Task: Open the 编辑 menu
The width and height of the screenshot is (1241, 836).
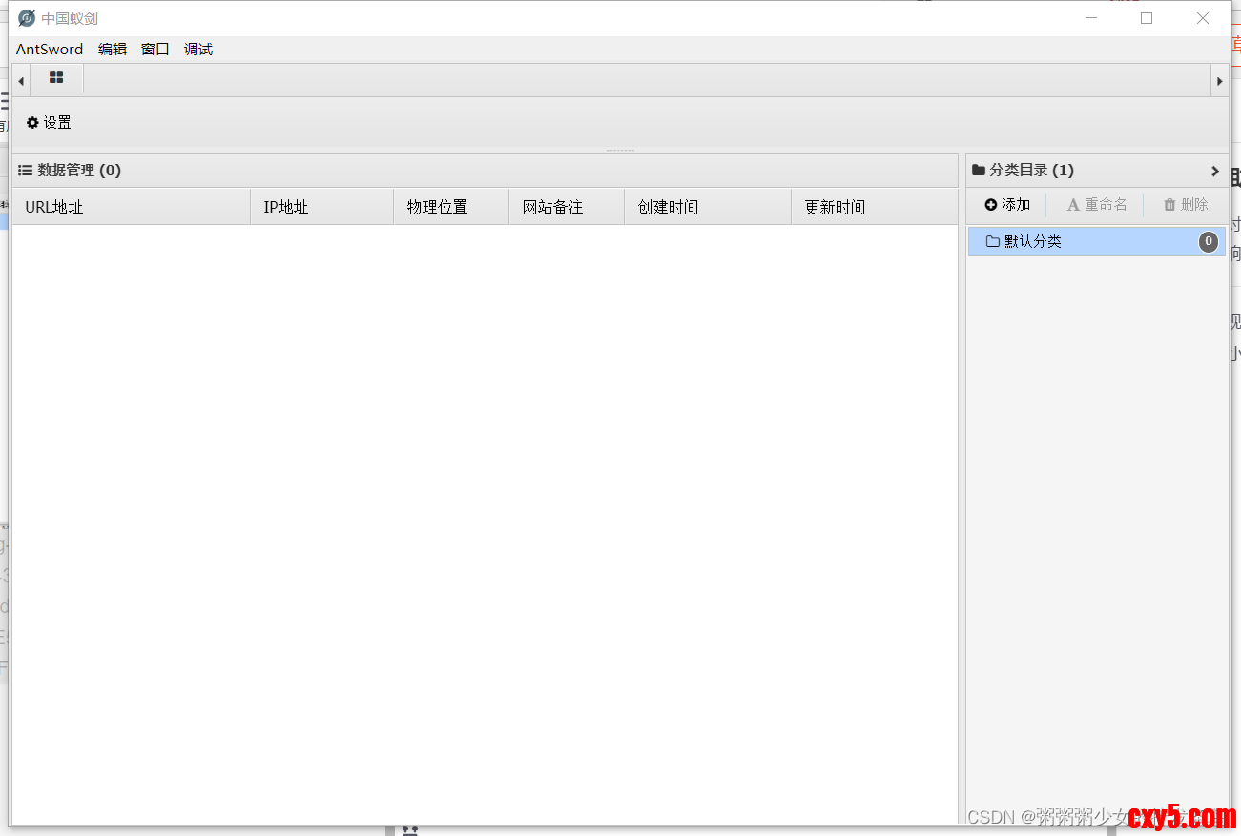Action: point(113,50)
